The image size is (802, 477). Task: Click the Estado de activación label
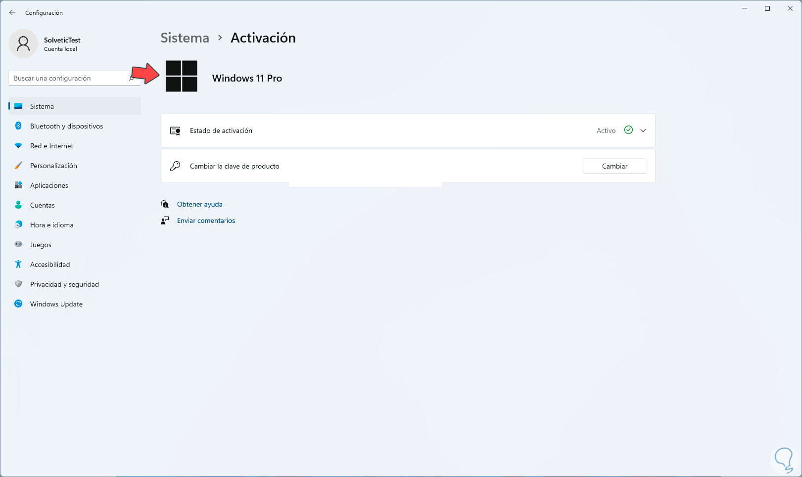[221, 130]
